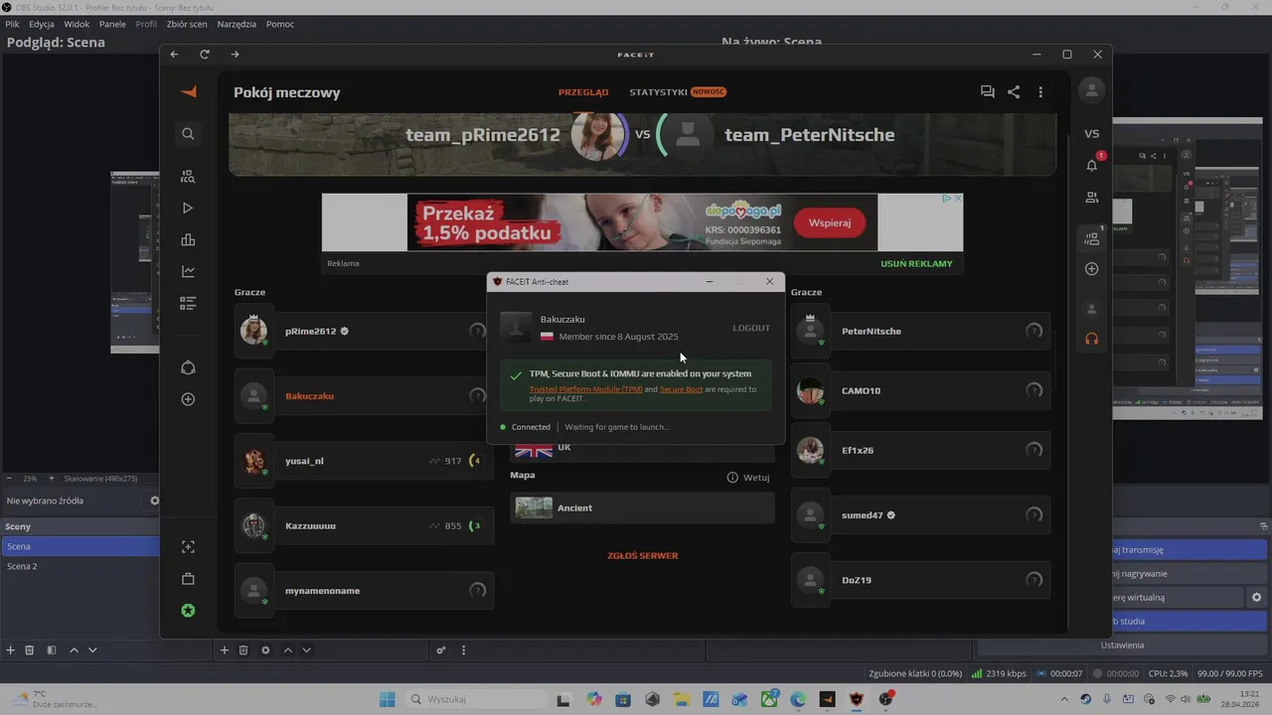
Task: Open the notifications bell with red badge
Action: [x=1092, y=164]
